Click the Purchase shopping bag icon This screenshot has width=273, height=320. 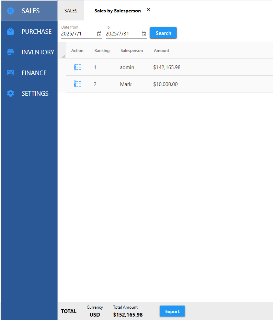pos(11,31)
